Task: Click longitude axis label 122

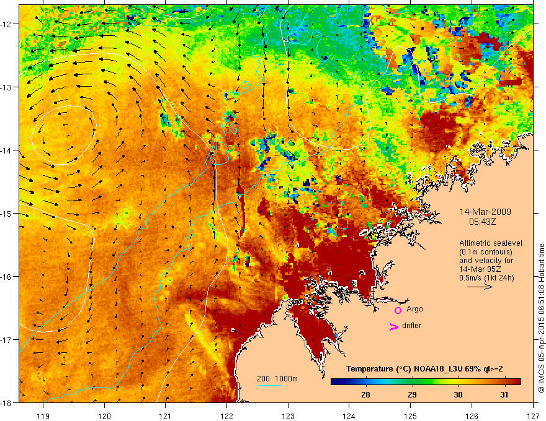Action: (226, 416)
